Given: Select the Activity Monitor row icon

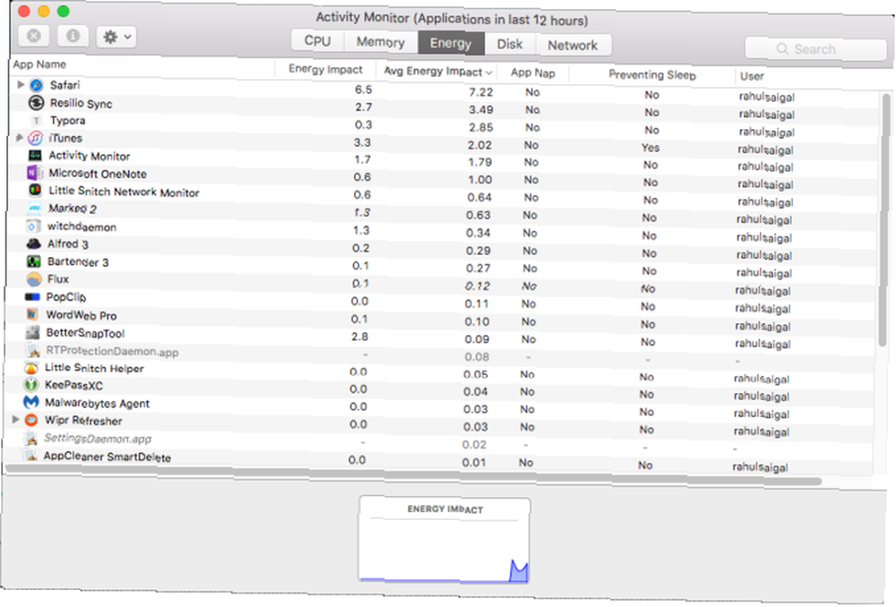Looking at the screenshot, I should tap(35, 155).
